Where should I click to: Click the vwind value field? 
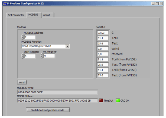[x=103, y=49]
